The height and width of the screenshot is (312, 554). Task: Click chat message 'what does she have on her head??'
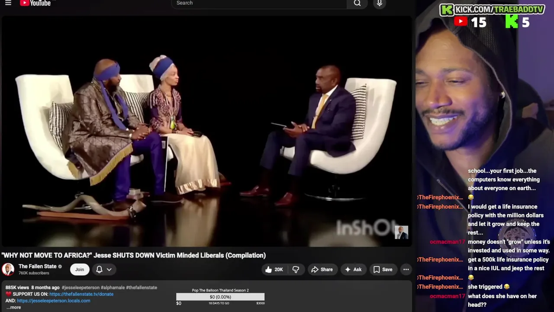pos(502,300)
